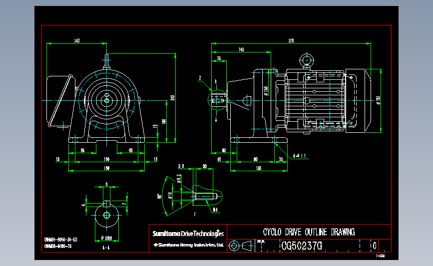Select the 'CYCLO DRIVE OUTLINE DRAWING' title text
Viewport: 433px width, 266px height.
[x=309, y=232]
